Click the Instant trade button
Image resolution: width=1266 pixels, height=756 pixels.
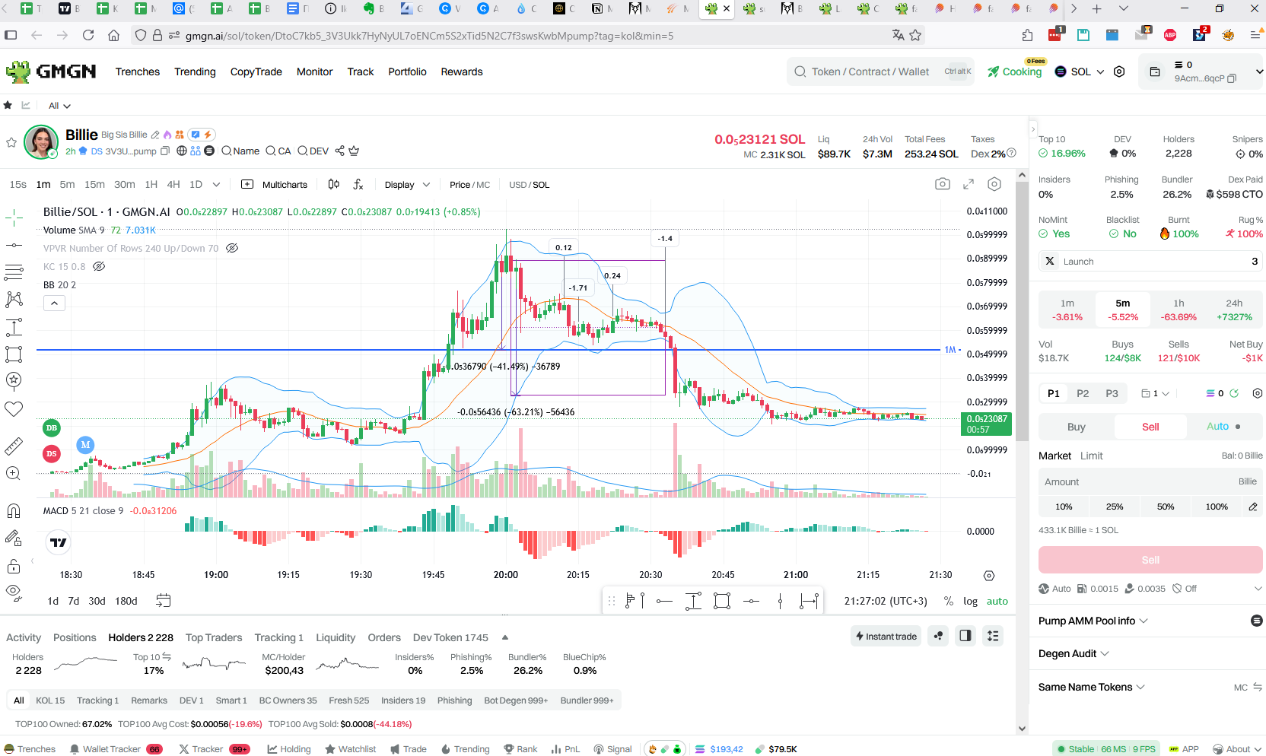(x=886, y=636)
